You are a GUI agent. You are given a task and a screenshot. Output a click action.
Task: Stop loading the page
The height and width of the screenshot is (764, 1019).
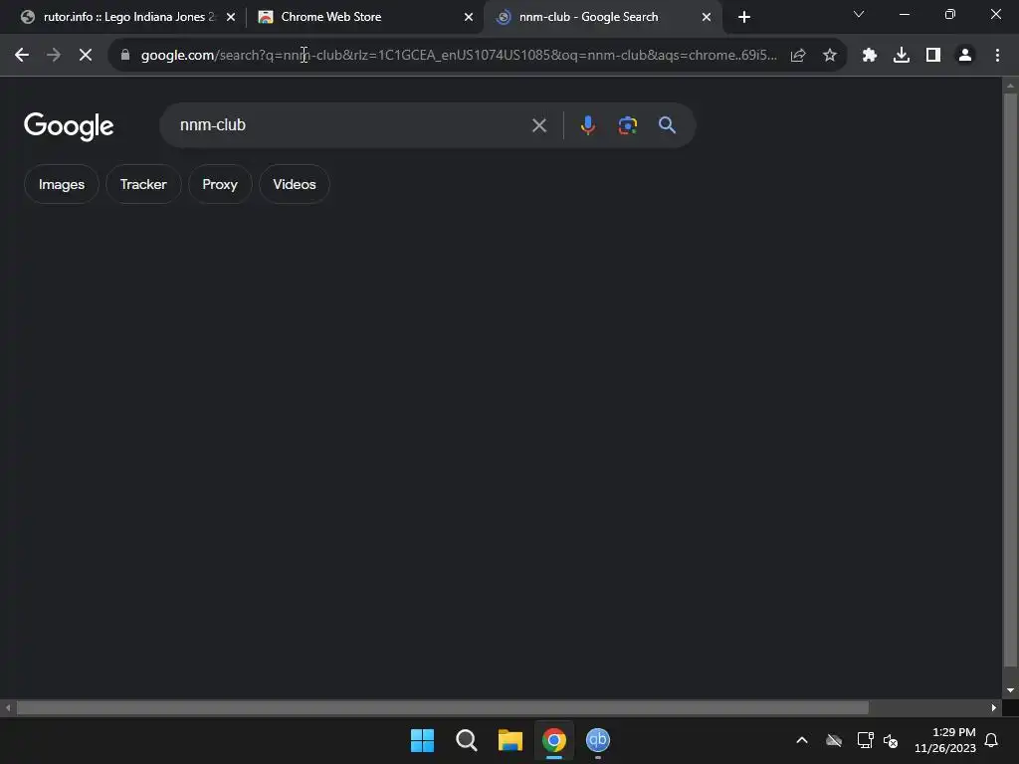point(86,56)
